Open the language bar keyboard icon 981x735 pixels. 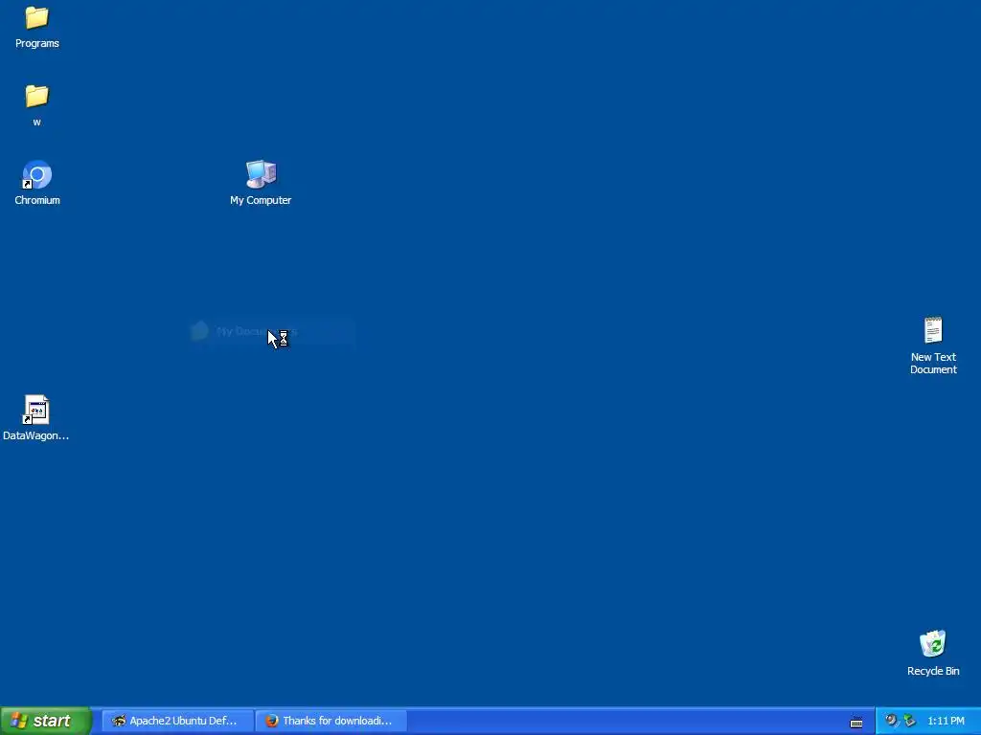point(856,723)
